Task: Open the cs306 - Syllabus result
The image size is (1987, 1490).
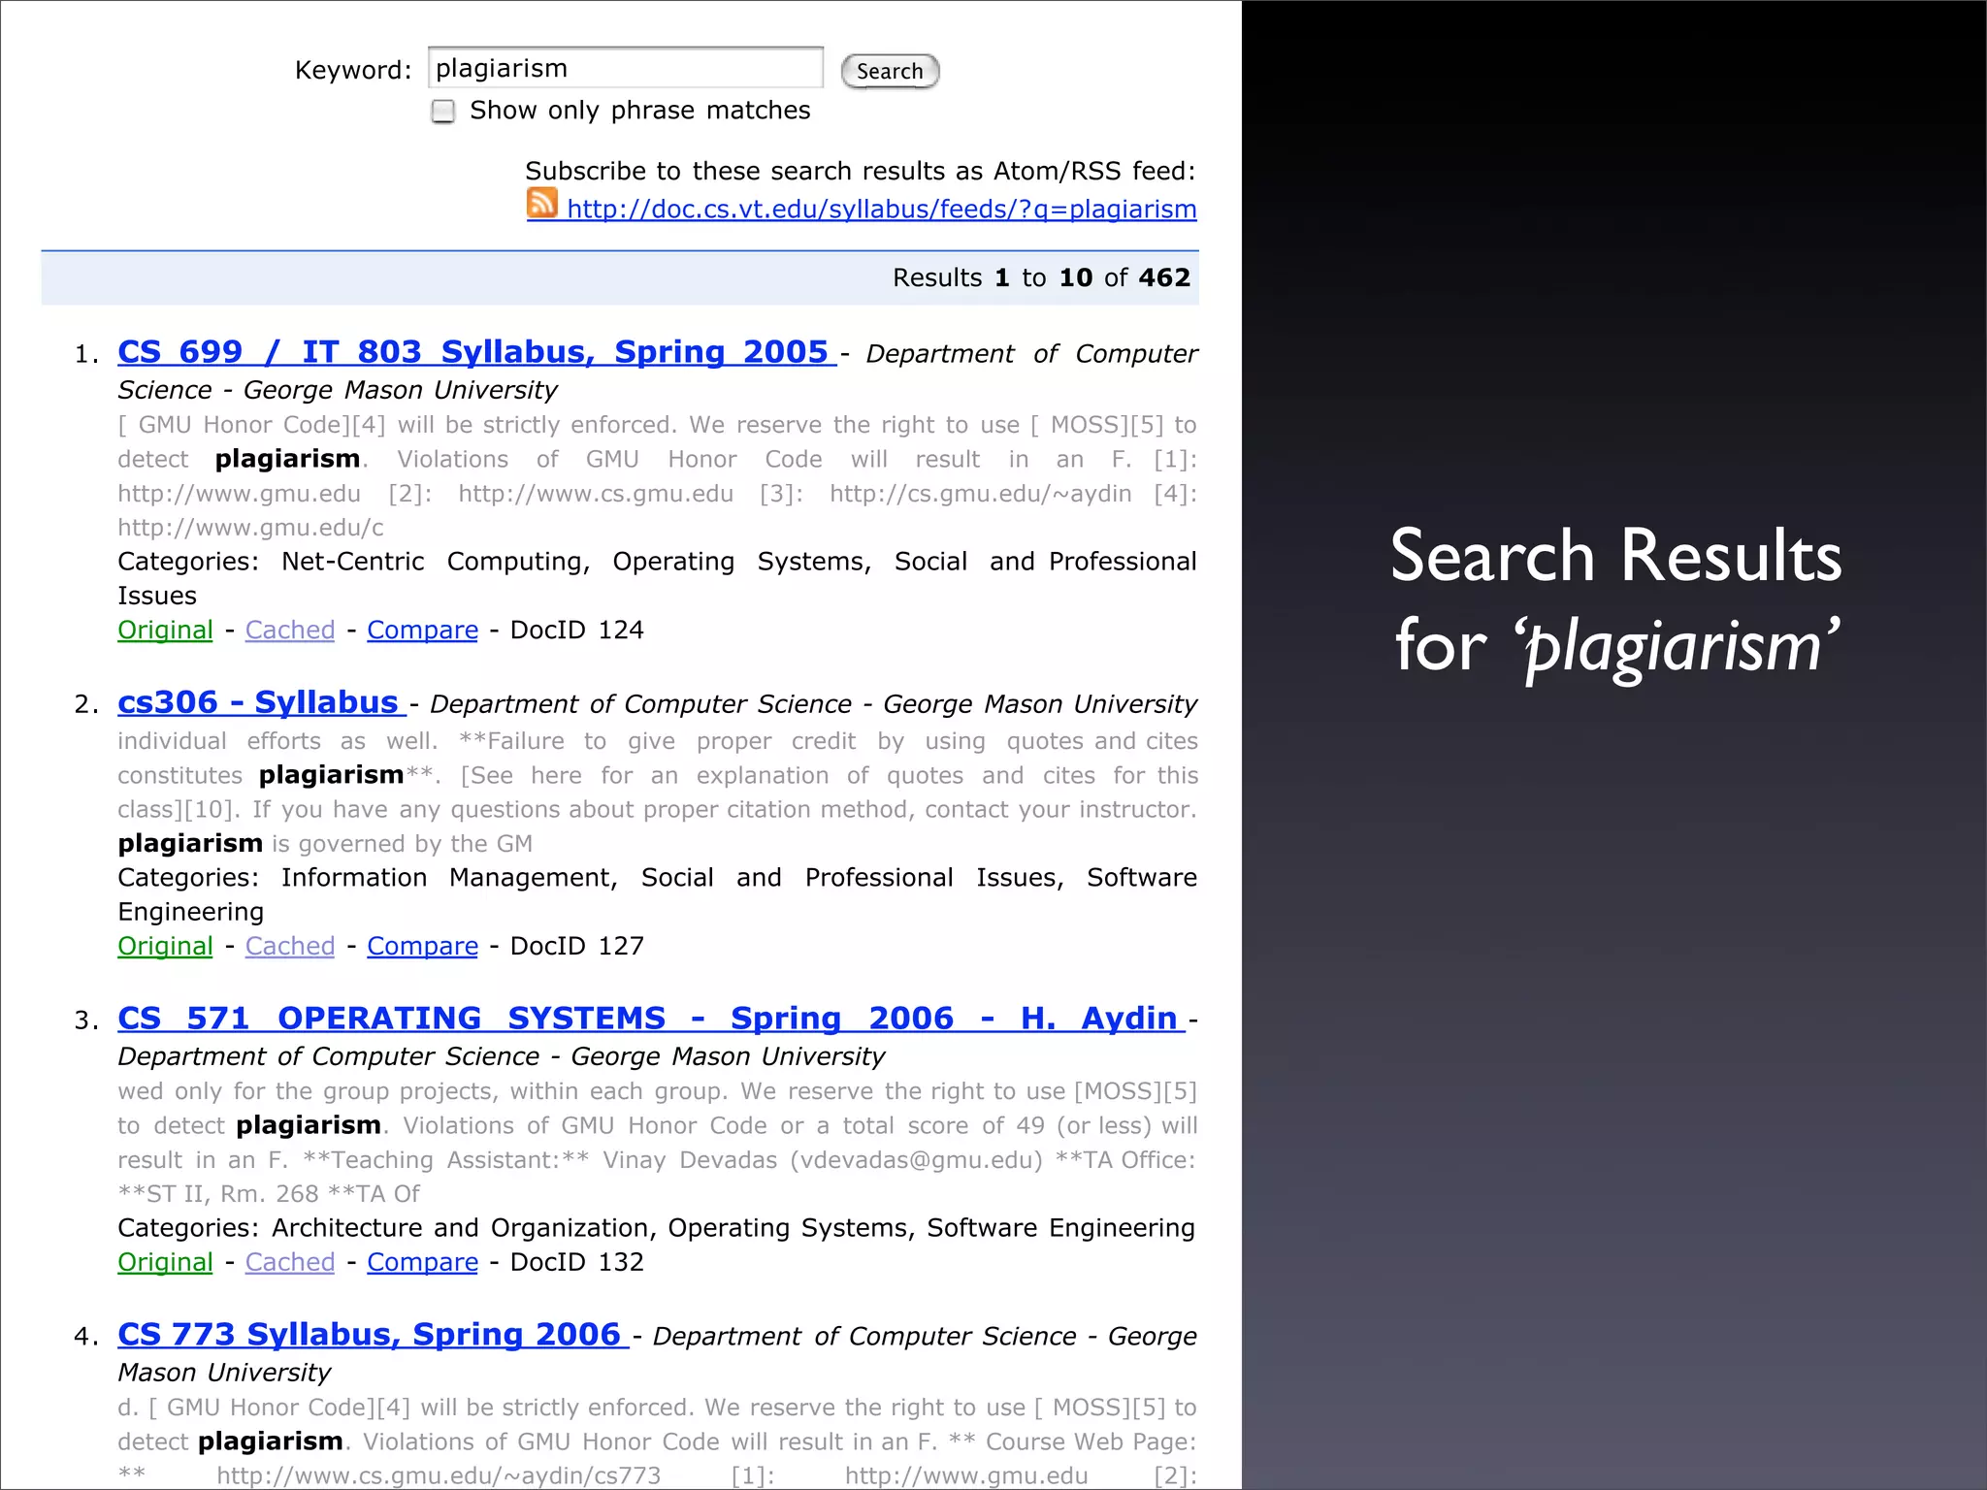Action: coord(260,702)
